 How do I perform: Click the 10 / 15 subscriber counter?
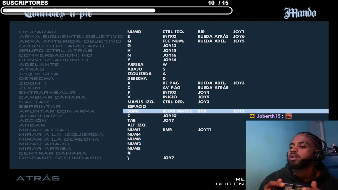(x=218, y=3)
